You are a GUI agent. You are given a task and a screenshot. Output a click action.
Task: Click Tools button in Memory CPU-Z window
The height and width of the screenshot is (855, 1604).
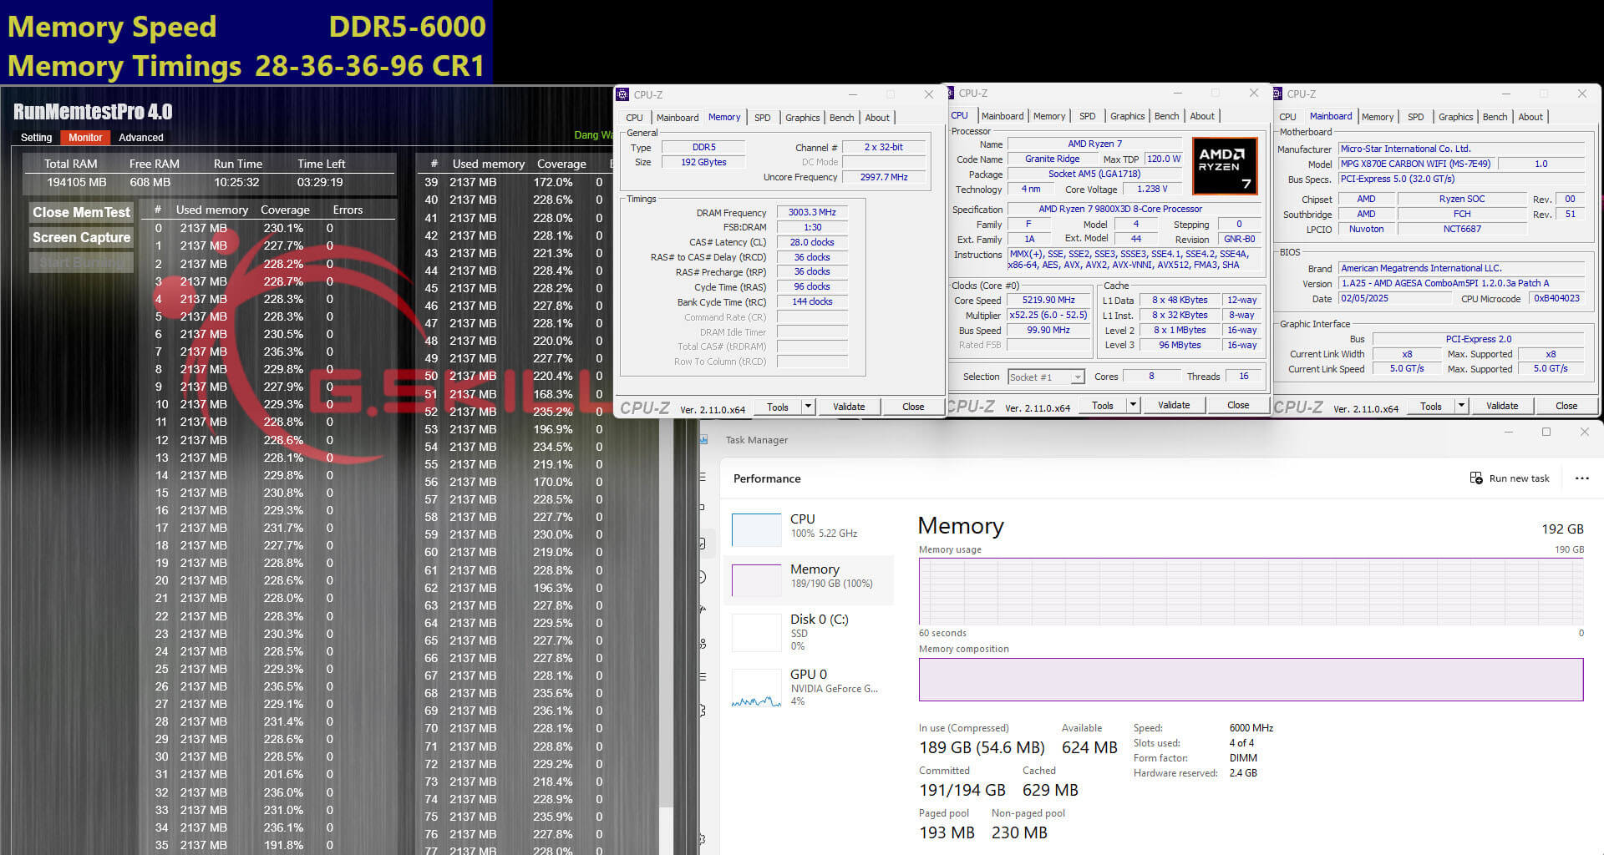(778, 407)
